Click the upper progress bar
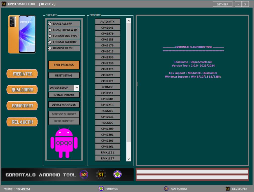The width and height of the screenshot is (254, 192). click(x=192, y=171)
